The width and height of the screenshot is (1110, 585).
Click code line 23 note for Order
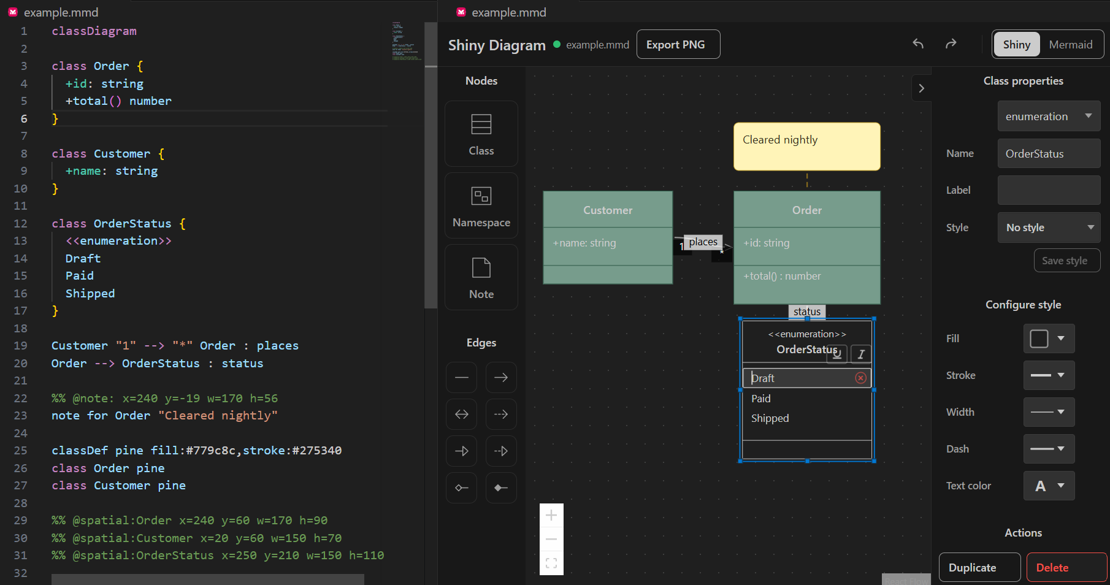[x=164, y=415]
